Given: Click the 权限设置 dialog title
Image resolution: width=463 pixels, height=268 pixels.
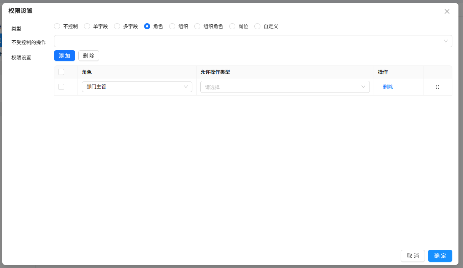Looking at the screenshot, I should click(x=21, y=11).
